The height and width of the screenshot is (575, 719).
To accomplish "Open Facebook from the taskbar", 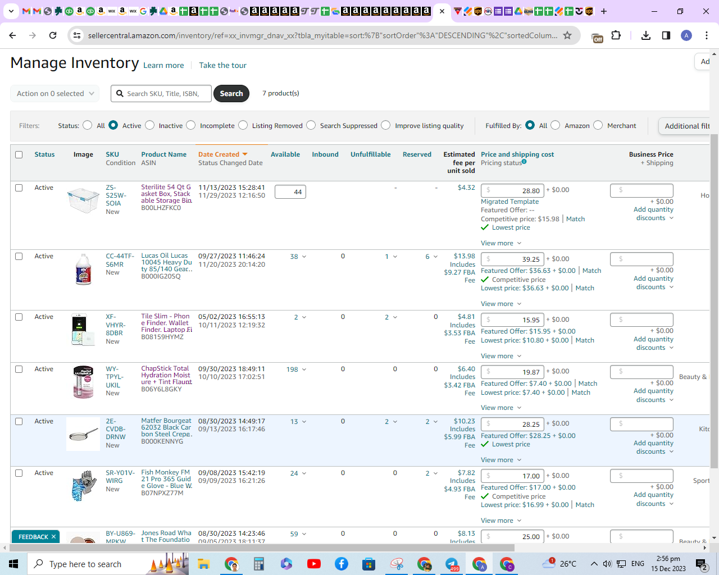I will (x=342, y=564).
